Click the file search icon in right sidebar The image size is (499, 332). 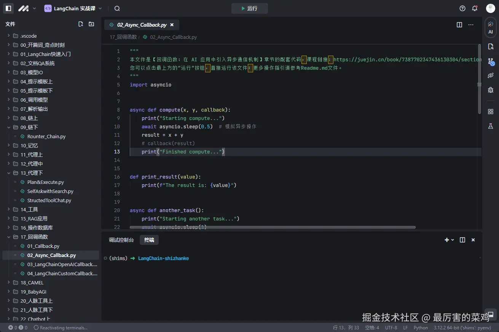point(490,46)
